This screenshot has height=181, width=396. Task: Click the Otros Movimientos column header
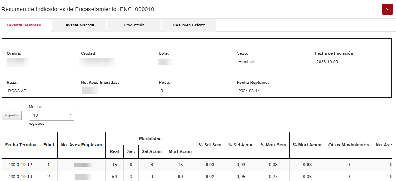pyautogui.click(x=348, y=145)
